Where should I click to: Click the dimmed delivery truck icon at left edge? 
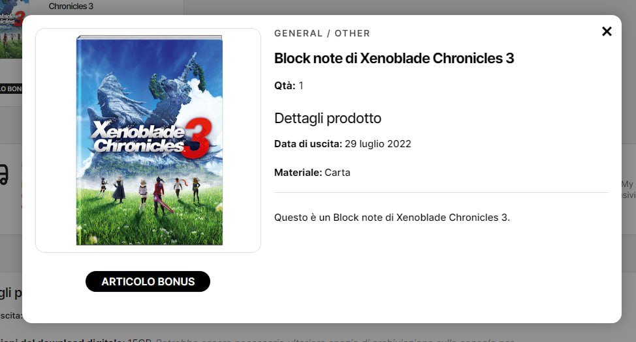[x=4, y=174]
